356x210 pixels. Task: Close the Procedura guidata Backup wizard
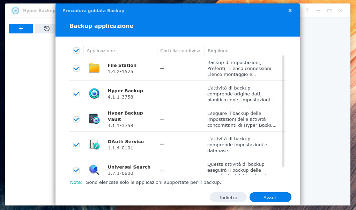290,10
